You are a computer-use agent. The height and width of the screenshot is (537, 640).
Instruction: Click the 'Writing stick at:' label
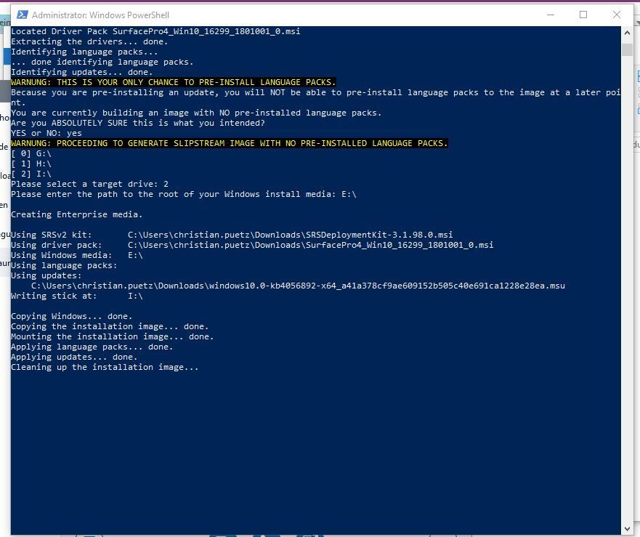pyautogui.click(x=54, y=296)
